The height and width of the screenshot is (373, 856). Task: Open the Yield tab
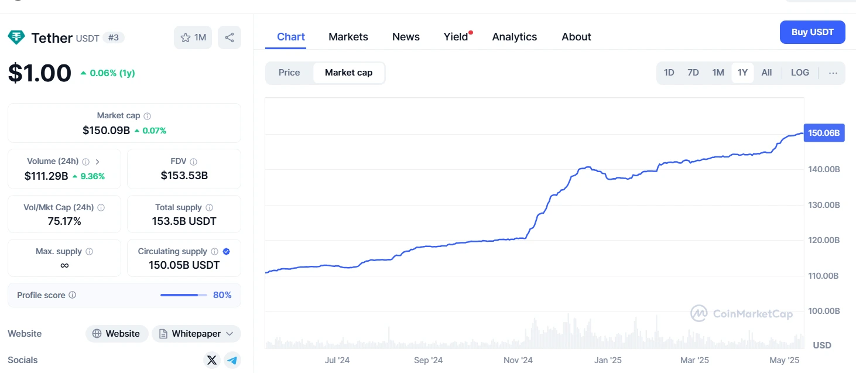coord(456,37)
